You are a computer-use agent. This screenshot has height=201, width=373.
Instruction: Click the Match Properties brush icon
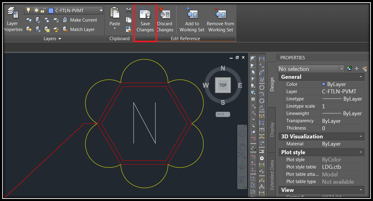coord(129,29)
